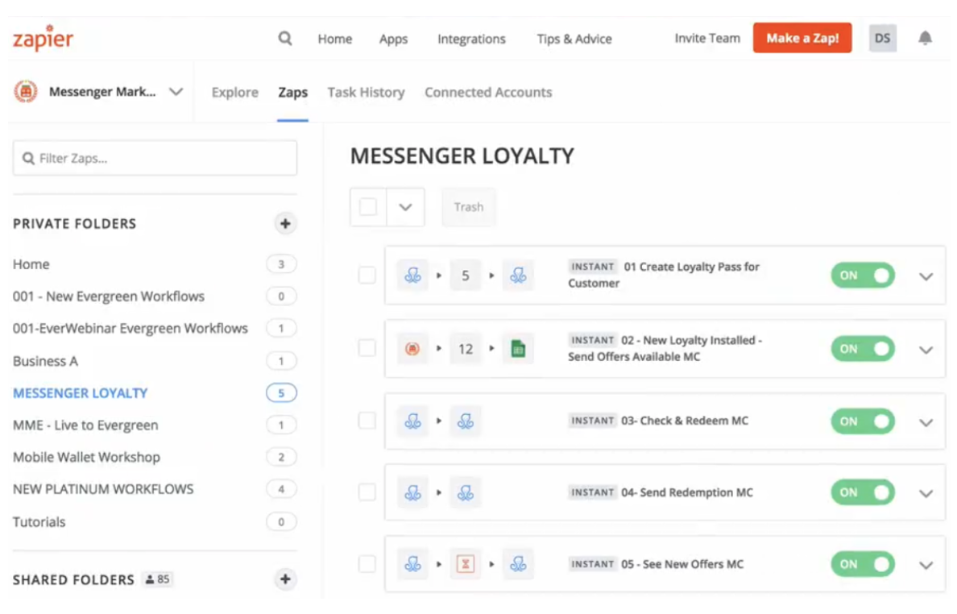The image size is (957, 614).
Task: Click final action app icon of 05 - See New Offers MC
Action: pyautogui.click(x=518, y=564)
